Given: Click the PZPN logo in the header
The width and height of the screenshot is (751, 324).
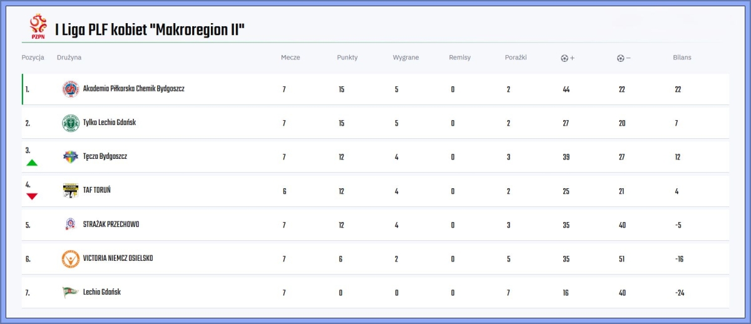Looking at the screenshot, I should (38, 27).
